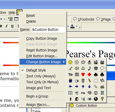115x112 pixels.
Task: Expand Change Button Image submenu arrow
Action: click(x=64, y=62)
